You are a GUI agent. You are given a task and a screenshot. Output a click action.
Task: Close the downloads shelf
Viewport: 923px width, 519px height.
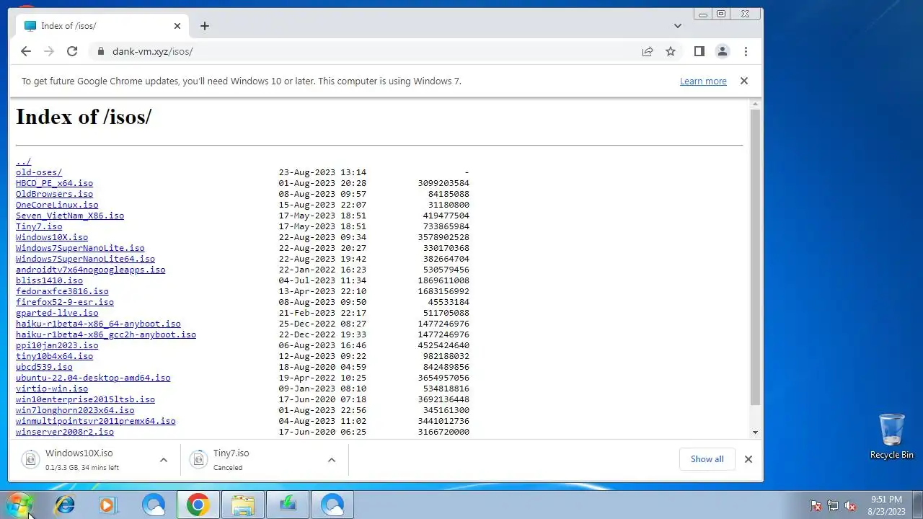coord(748,459)
